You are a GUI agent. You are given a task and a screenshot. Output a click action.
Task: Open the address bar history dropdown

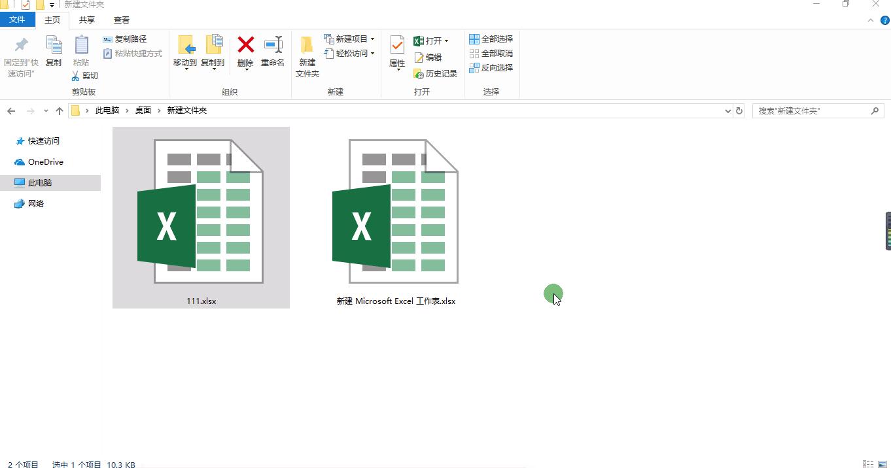(727, 110)
